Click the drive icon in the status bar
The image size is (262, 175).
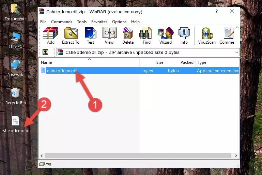[x=42, y=164]
